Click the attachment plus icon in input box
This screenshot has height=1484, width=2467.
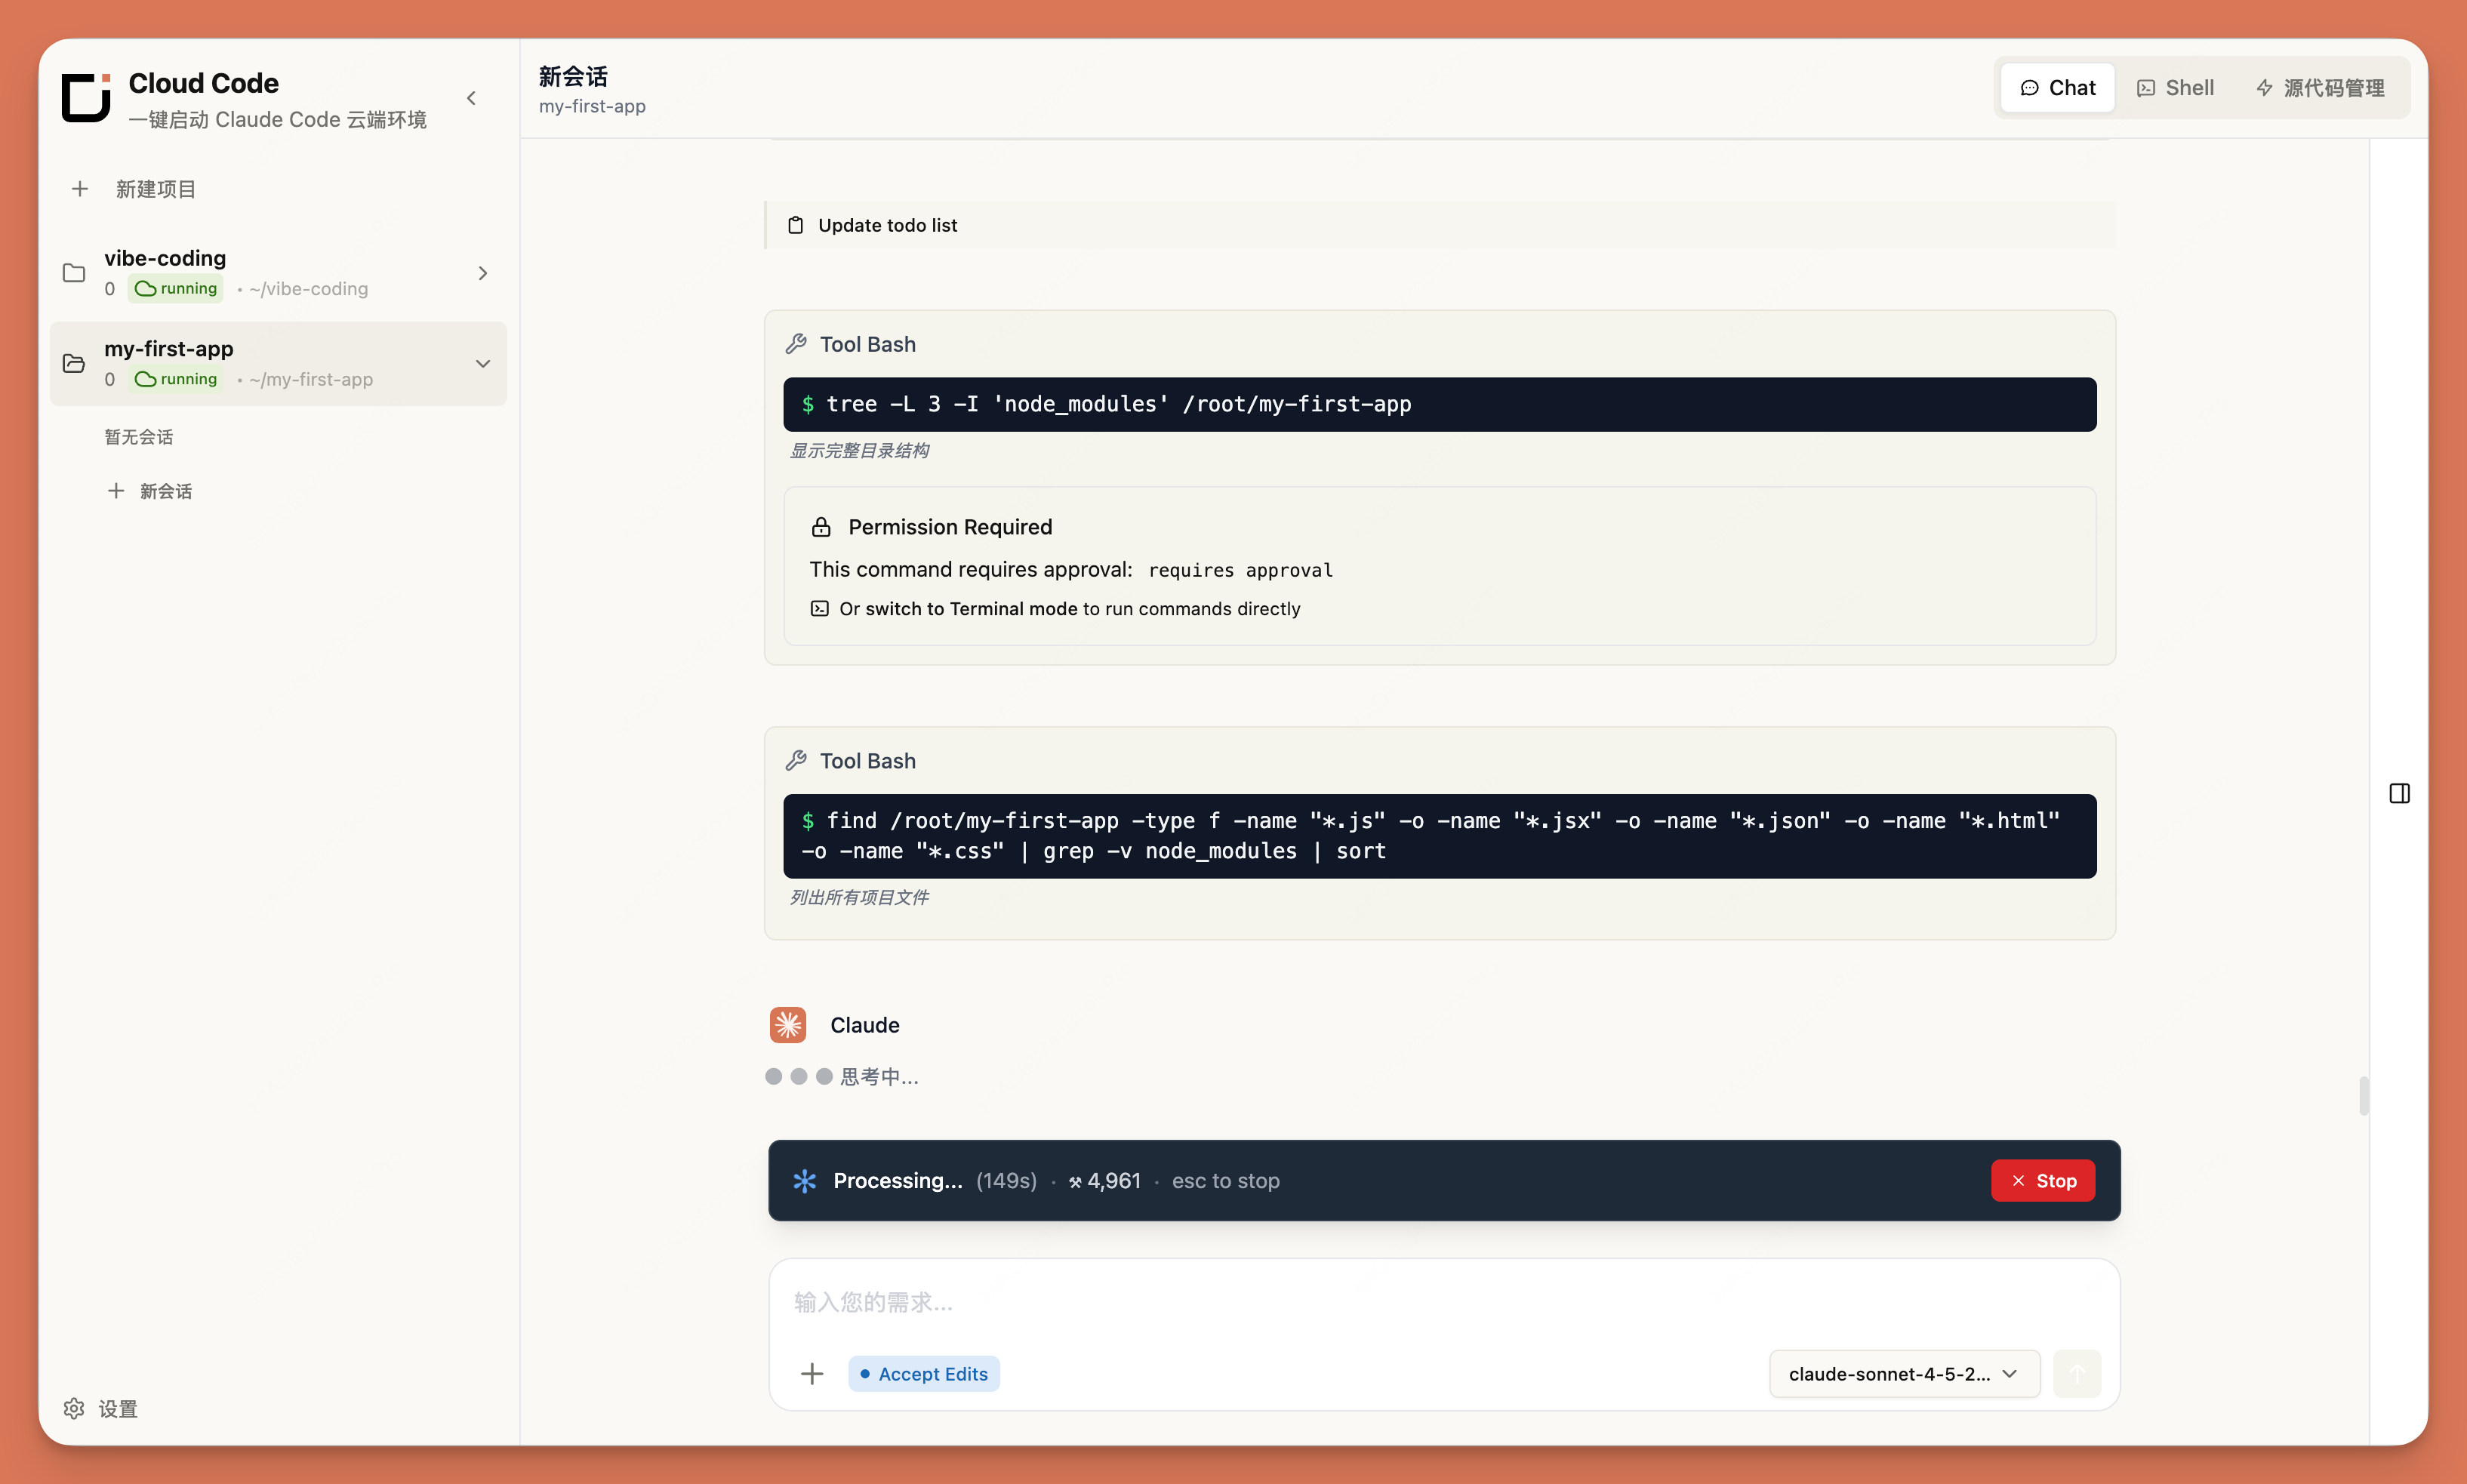coord(812,1373)
